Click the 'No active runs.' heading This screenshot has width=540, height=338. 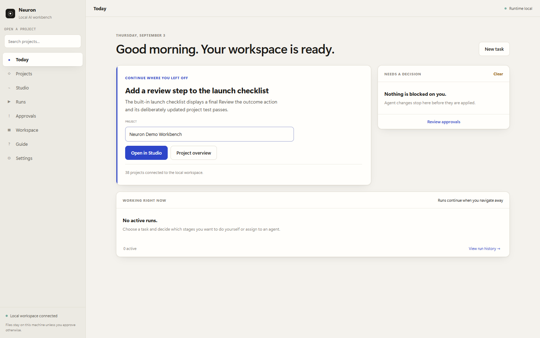tap(140, 220)
